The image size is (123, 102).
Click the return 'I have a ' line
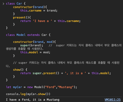50,21
